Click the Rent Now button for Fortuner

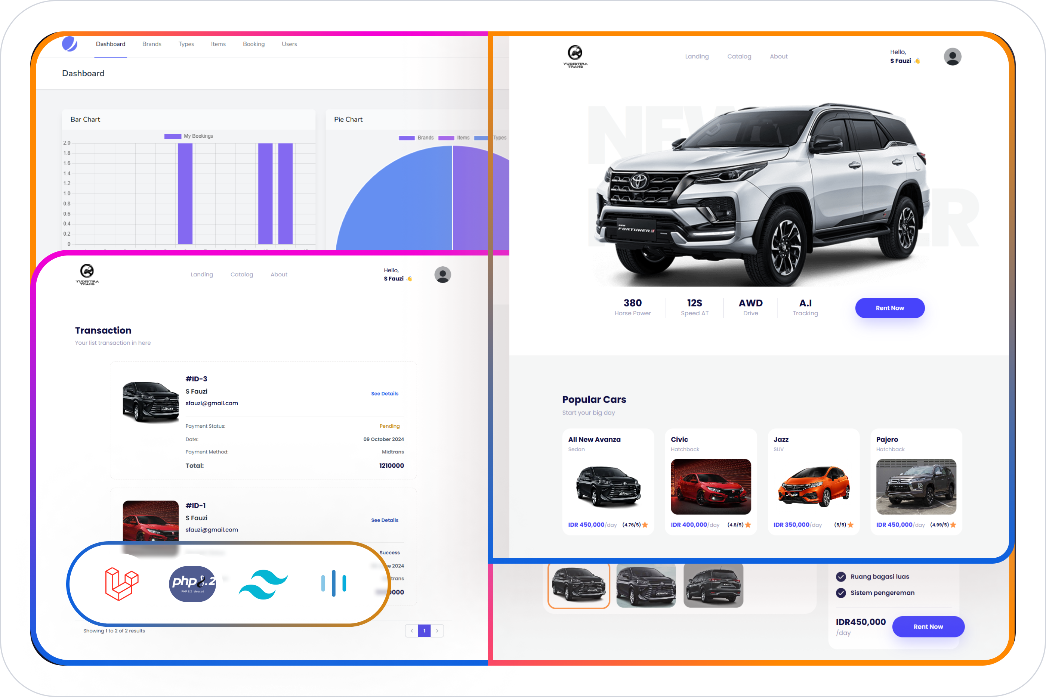tap(889, 307)
